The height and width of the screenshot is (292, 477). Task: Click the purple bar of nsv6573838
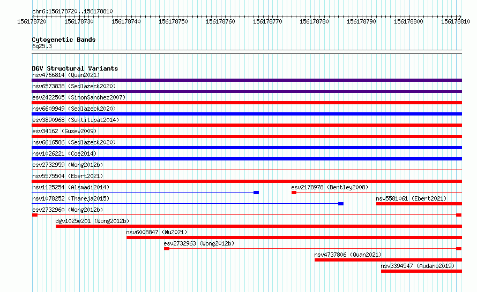[x=247, y=91]
